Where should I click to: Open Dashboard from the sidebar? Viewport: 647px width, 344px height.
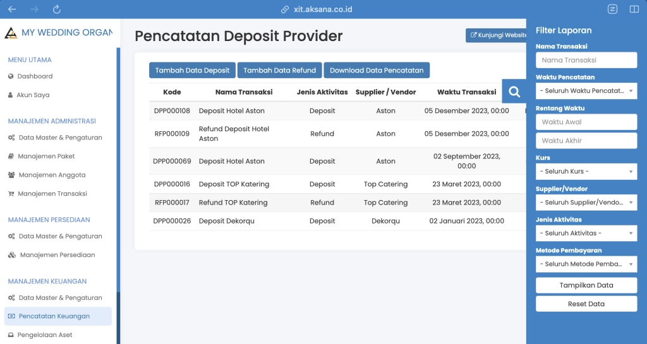(x=35, y=76)
